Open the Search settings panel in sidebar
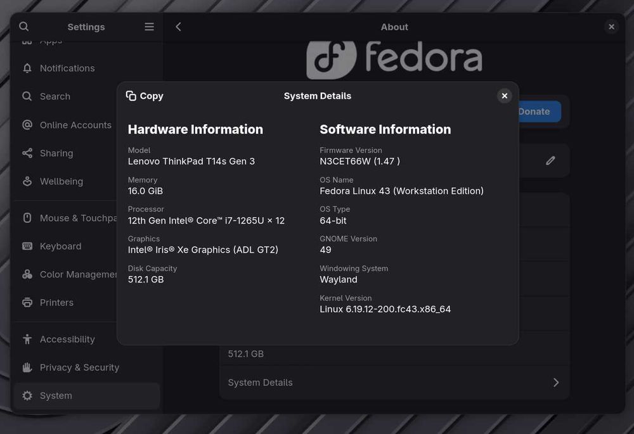 [x=87, y=96]
